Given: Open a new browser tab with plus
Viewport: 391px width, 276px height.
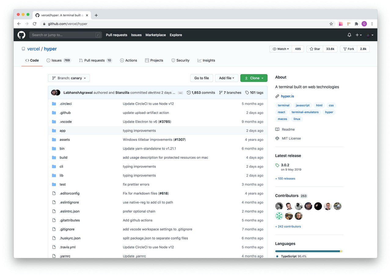Looking at the screenshot, I should 96,15.
